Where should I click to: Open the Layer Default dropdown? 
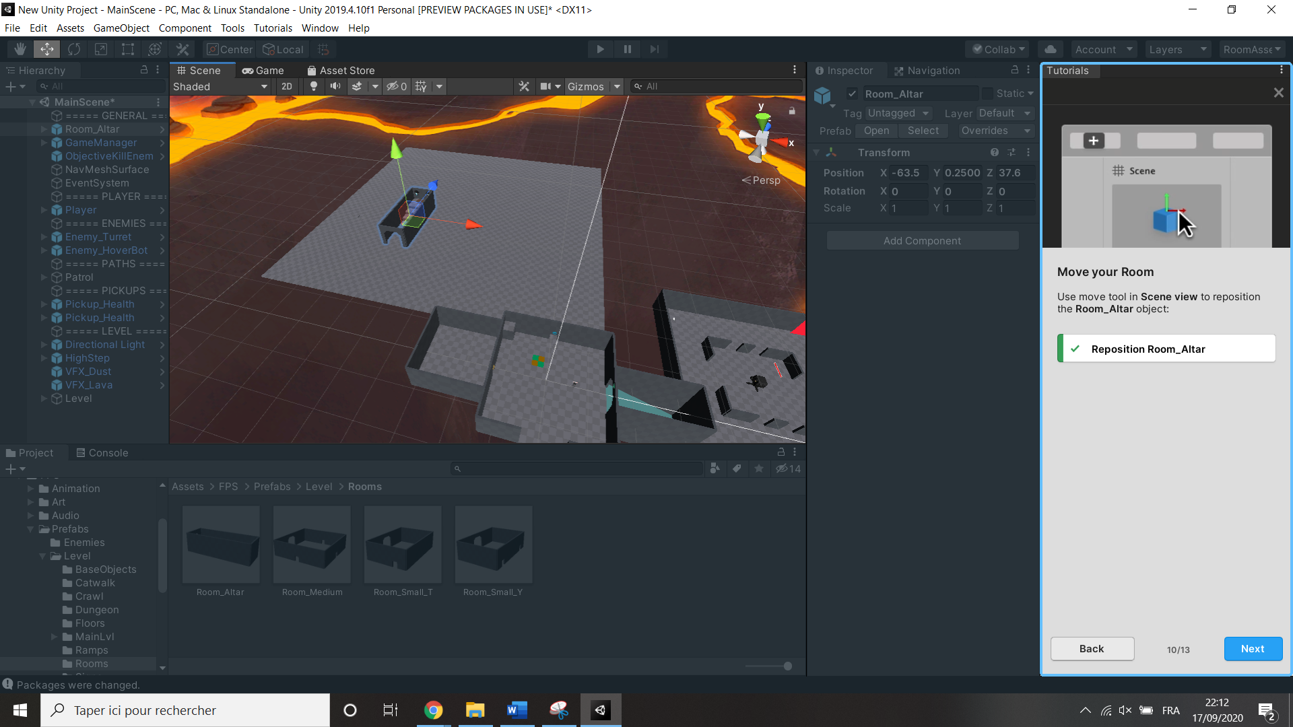pyautogui.click(x=1005, y=113)
